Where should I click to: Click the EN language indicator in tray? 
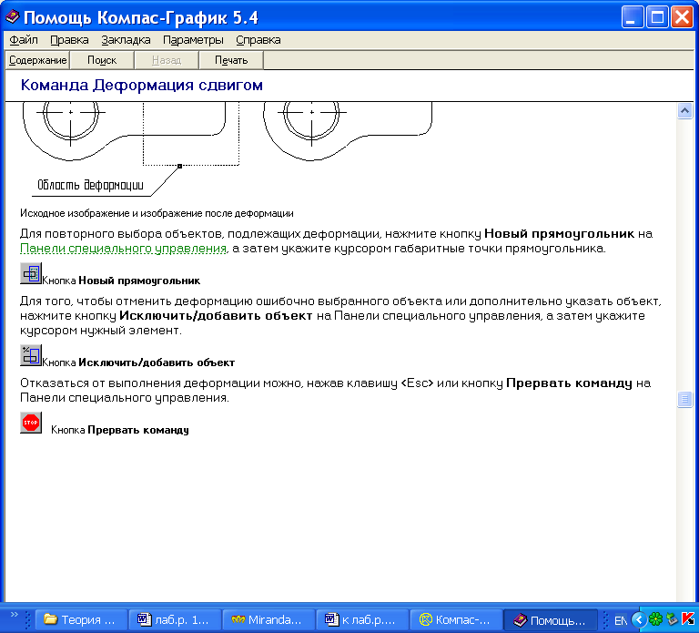(621, 620)
